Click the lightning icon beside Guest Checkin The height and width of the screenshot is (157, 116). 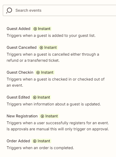(38, 72)
